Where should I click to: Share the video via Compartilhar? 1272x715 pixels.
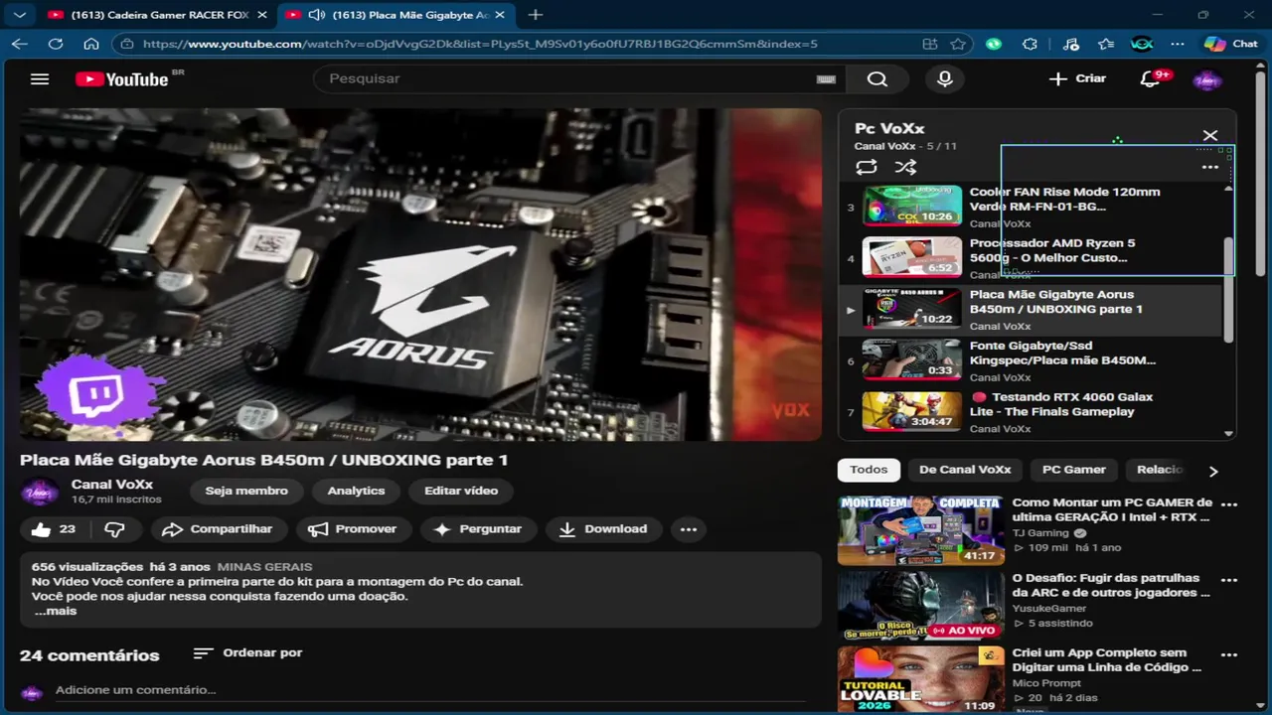[x=217, y=529]
